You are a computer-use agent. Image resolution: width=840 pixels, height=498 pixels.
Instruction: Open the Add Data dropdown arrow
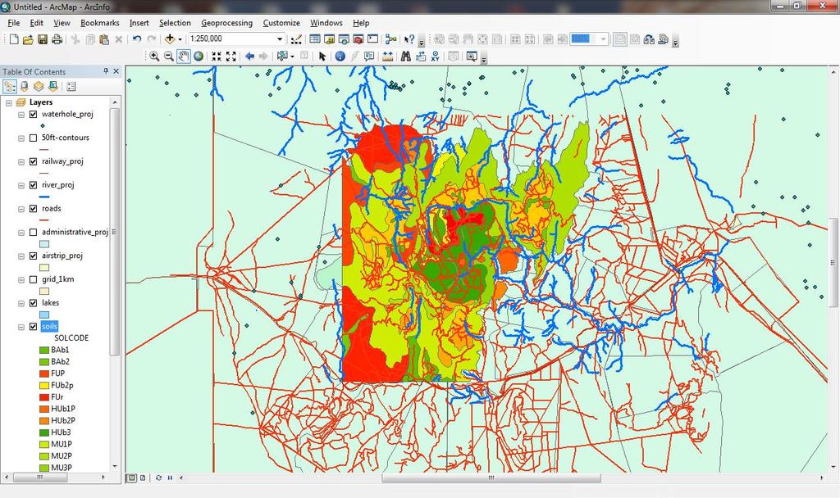[180, 39]
